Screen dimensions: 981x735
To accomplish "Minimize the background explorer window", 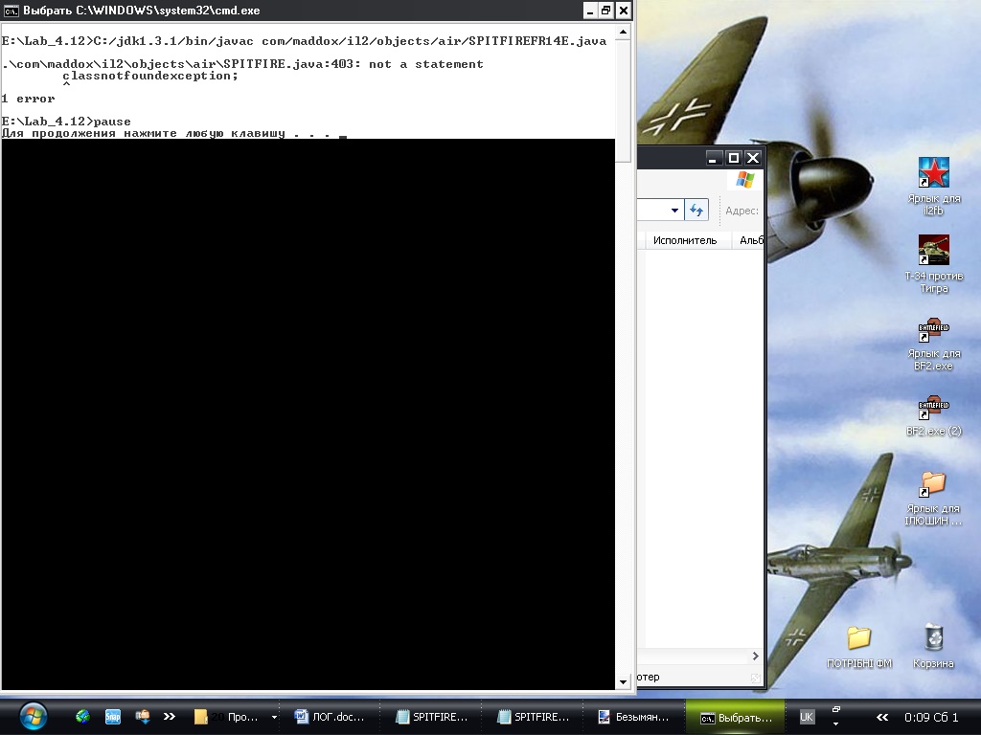I will pos(713,158).
